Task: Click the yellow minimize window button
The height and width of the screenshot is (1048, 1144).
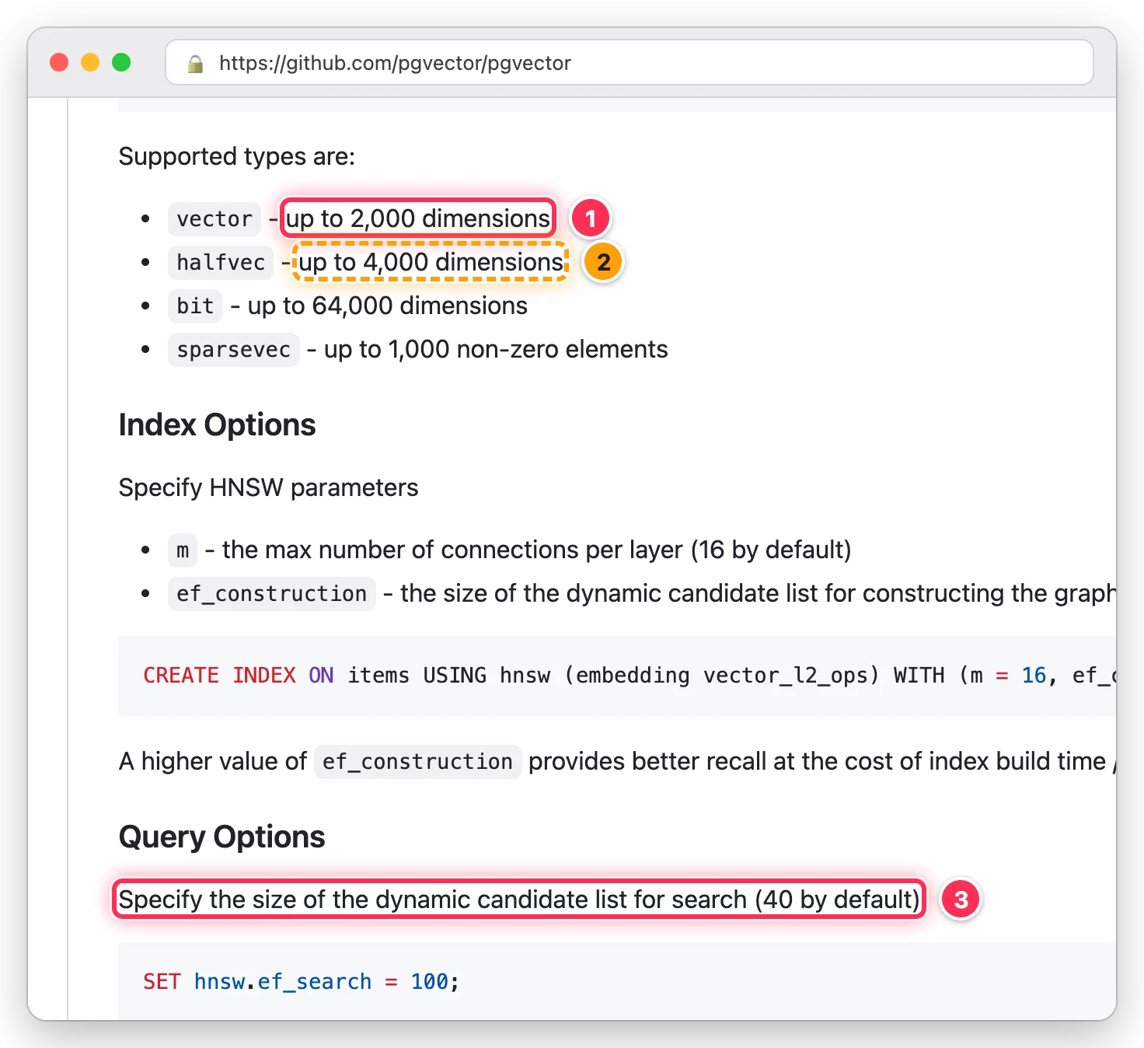Action: (90, 62)
